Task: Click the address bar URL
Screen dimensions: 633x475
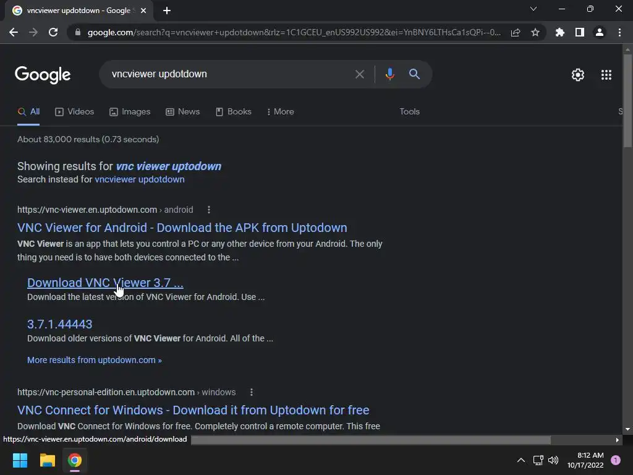Action: click(294, 32)
